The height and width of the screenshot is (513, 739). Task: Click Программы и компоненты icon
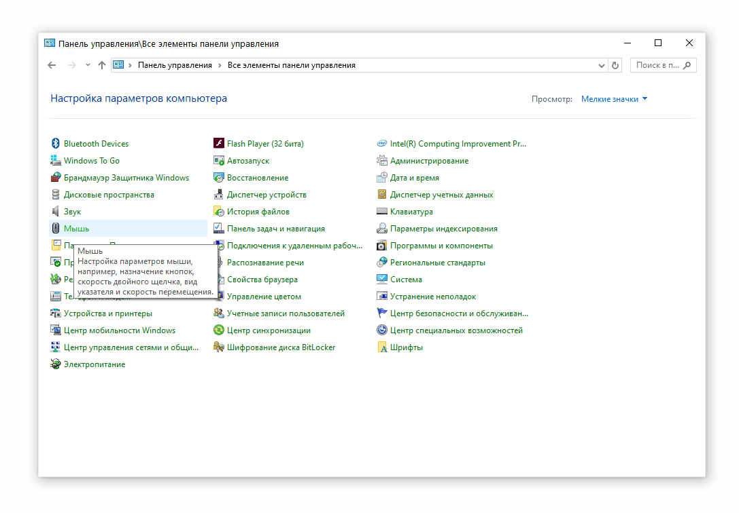[382, 246]
